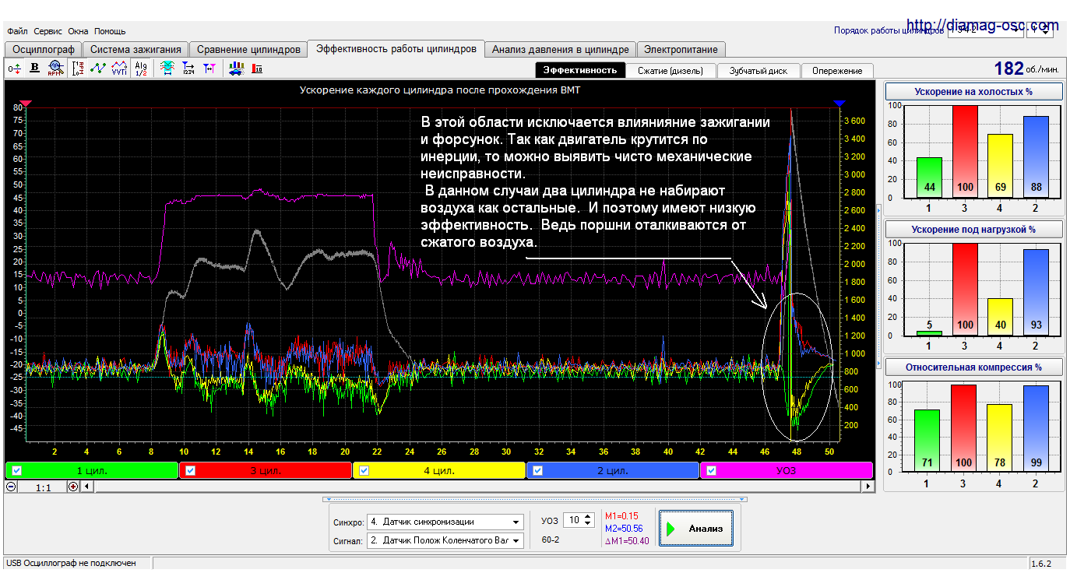Toggle the УОЗ channel checkbox
Viewport: 1070px width, 573px height.
pyautogui.click(x=711, y=470)
